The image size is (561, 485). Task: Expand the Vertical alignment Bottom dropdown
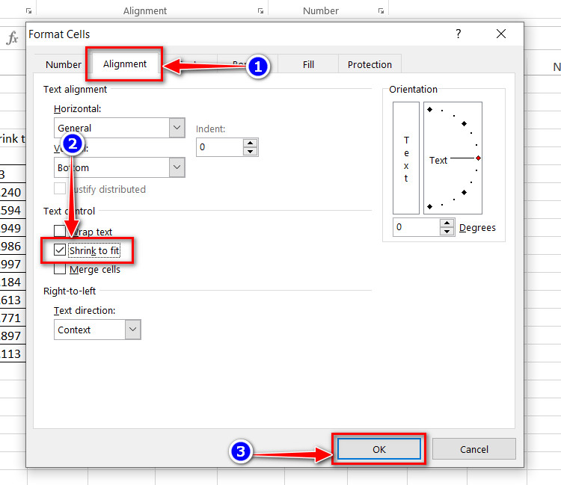tap(177, 167)
